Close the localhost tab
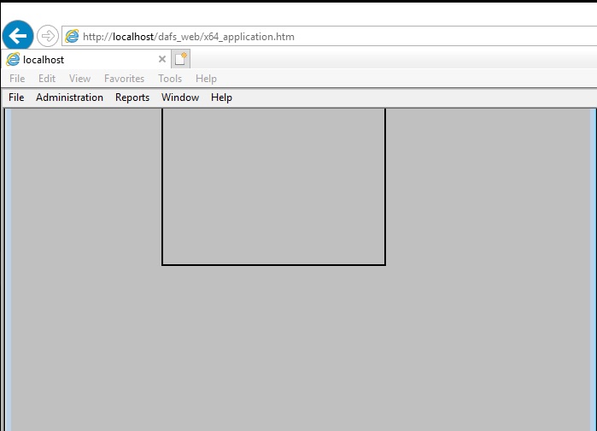Image resolution: width=597 pixels, height=431 pixels. click(162, 60)
